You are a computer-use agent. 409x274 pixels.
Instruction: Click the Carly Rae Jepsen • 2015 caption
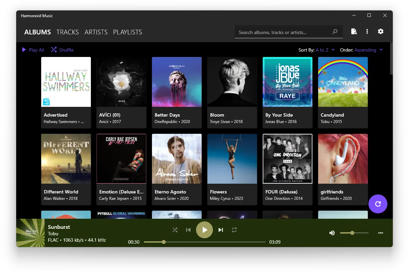click(x=121, y=199)
